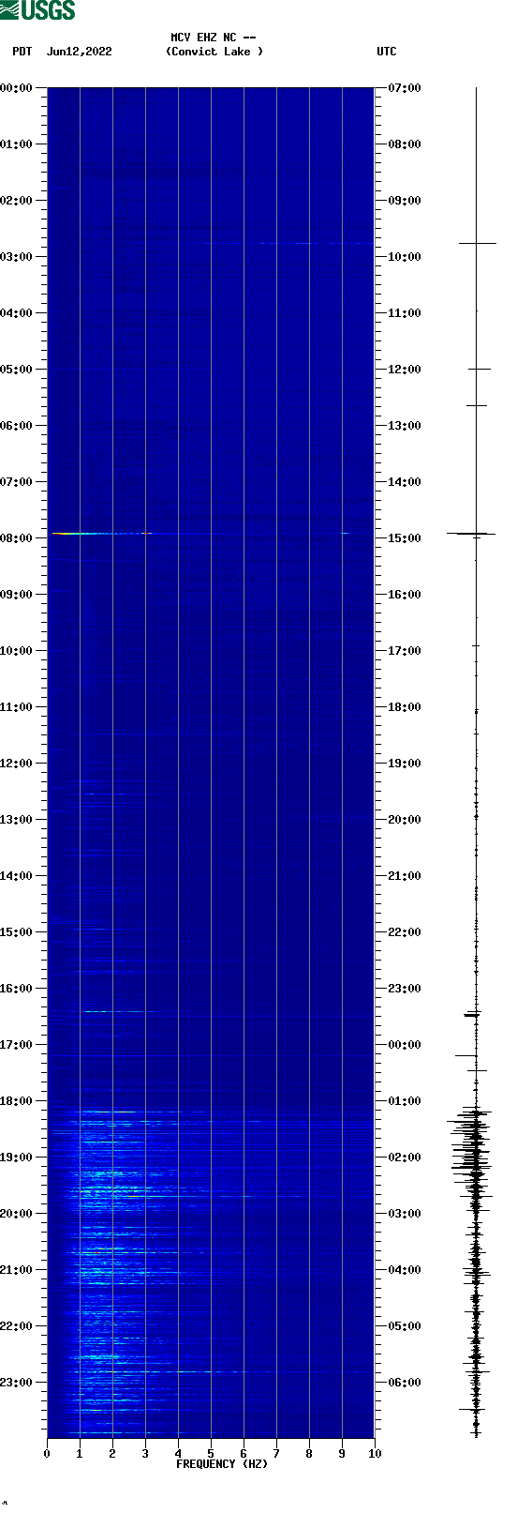The image size is (517, 1513).
Task: Click the '0' frequency axis tick label
Action: pyautogui.click(x=47, y=1454)
